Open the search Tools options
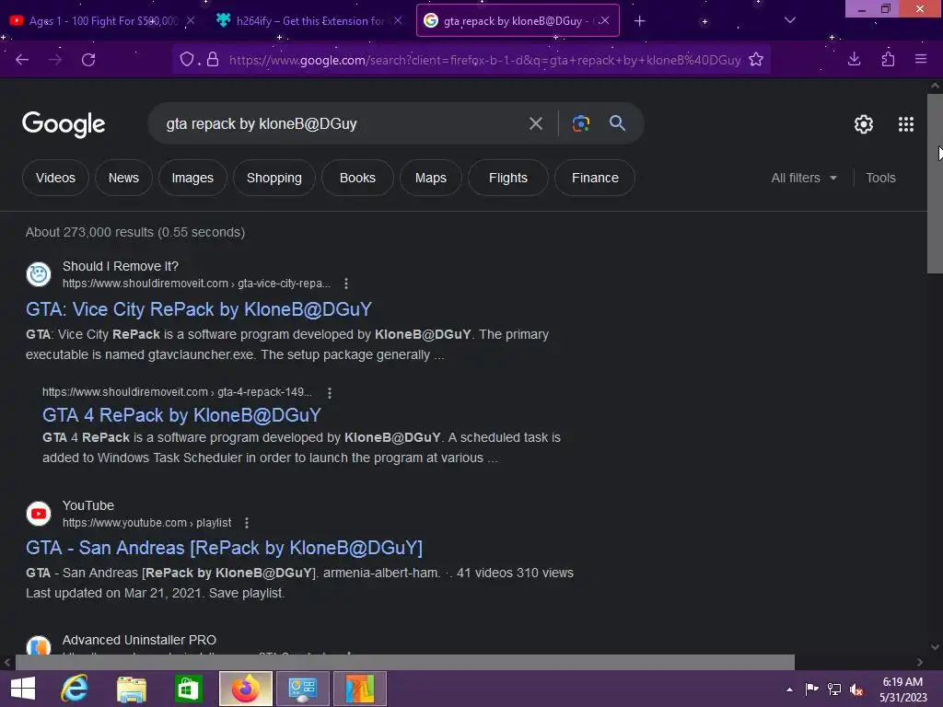 coord(880,178)
